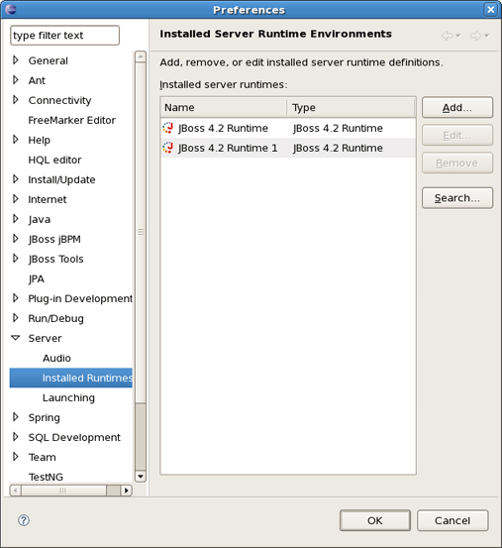Expand the Internet tree node

coord(16,199)
